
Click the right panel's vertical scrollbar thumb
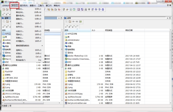coord(171,50)
